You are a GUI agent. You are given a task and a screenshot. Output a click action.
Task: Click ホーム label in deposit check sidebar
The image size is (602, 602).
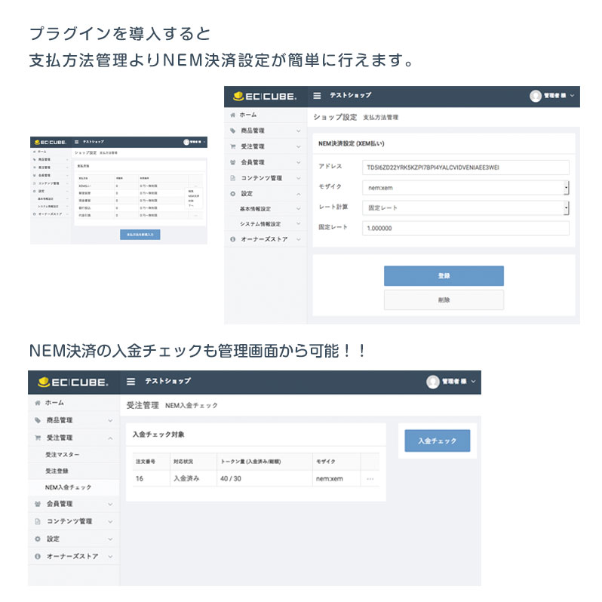(54, 403)
